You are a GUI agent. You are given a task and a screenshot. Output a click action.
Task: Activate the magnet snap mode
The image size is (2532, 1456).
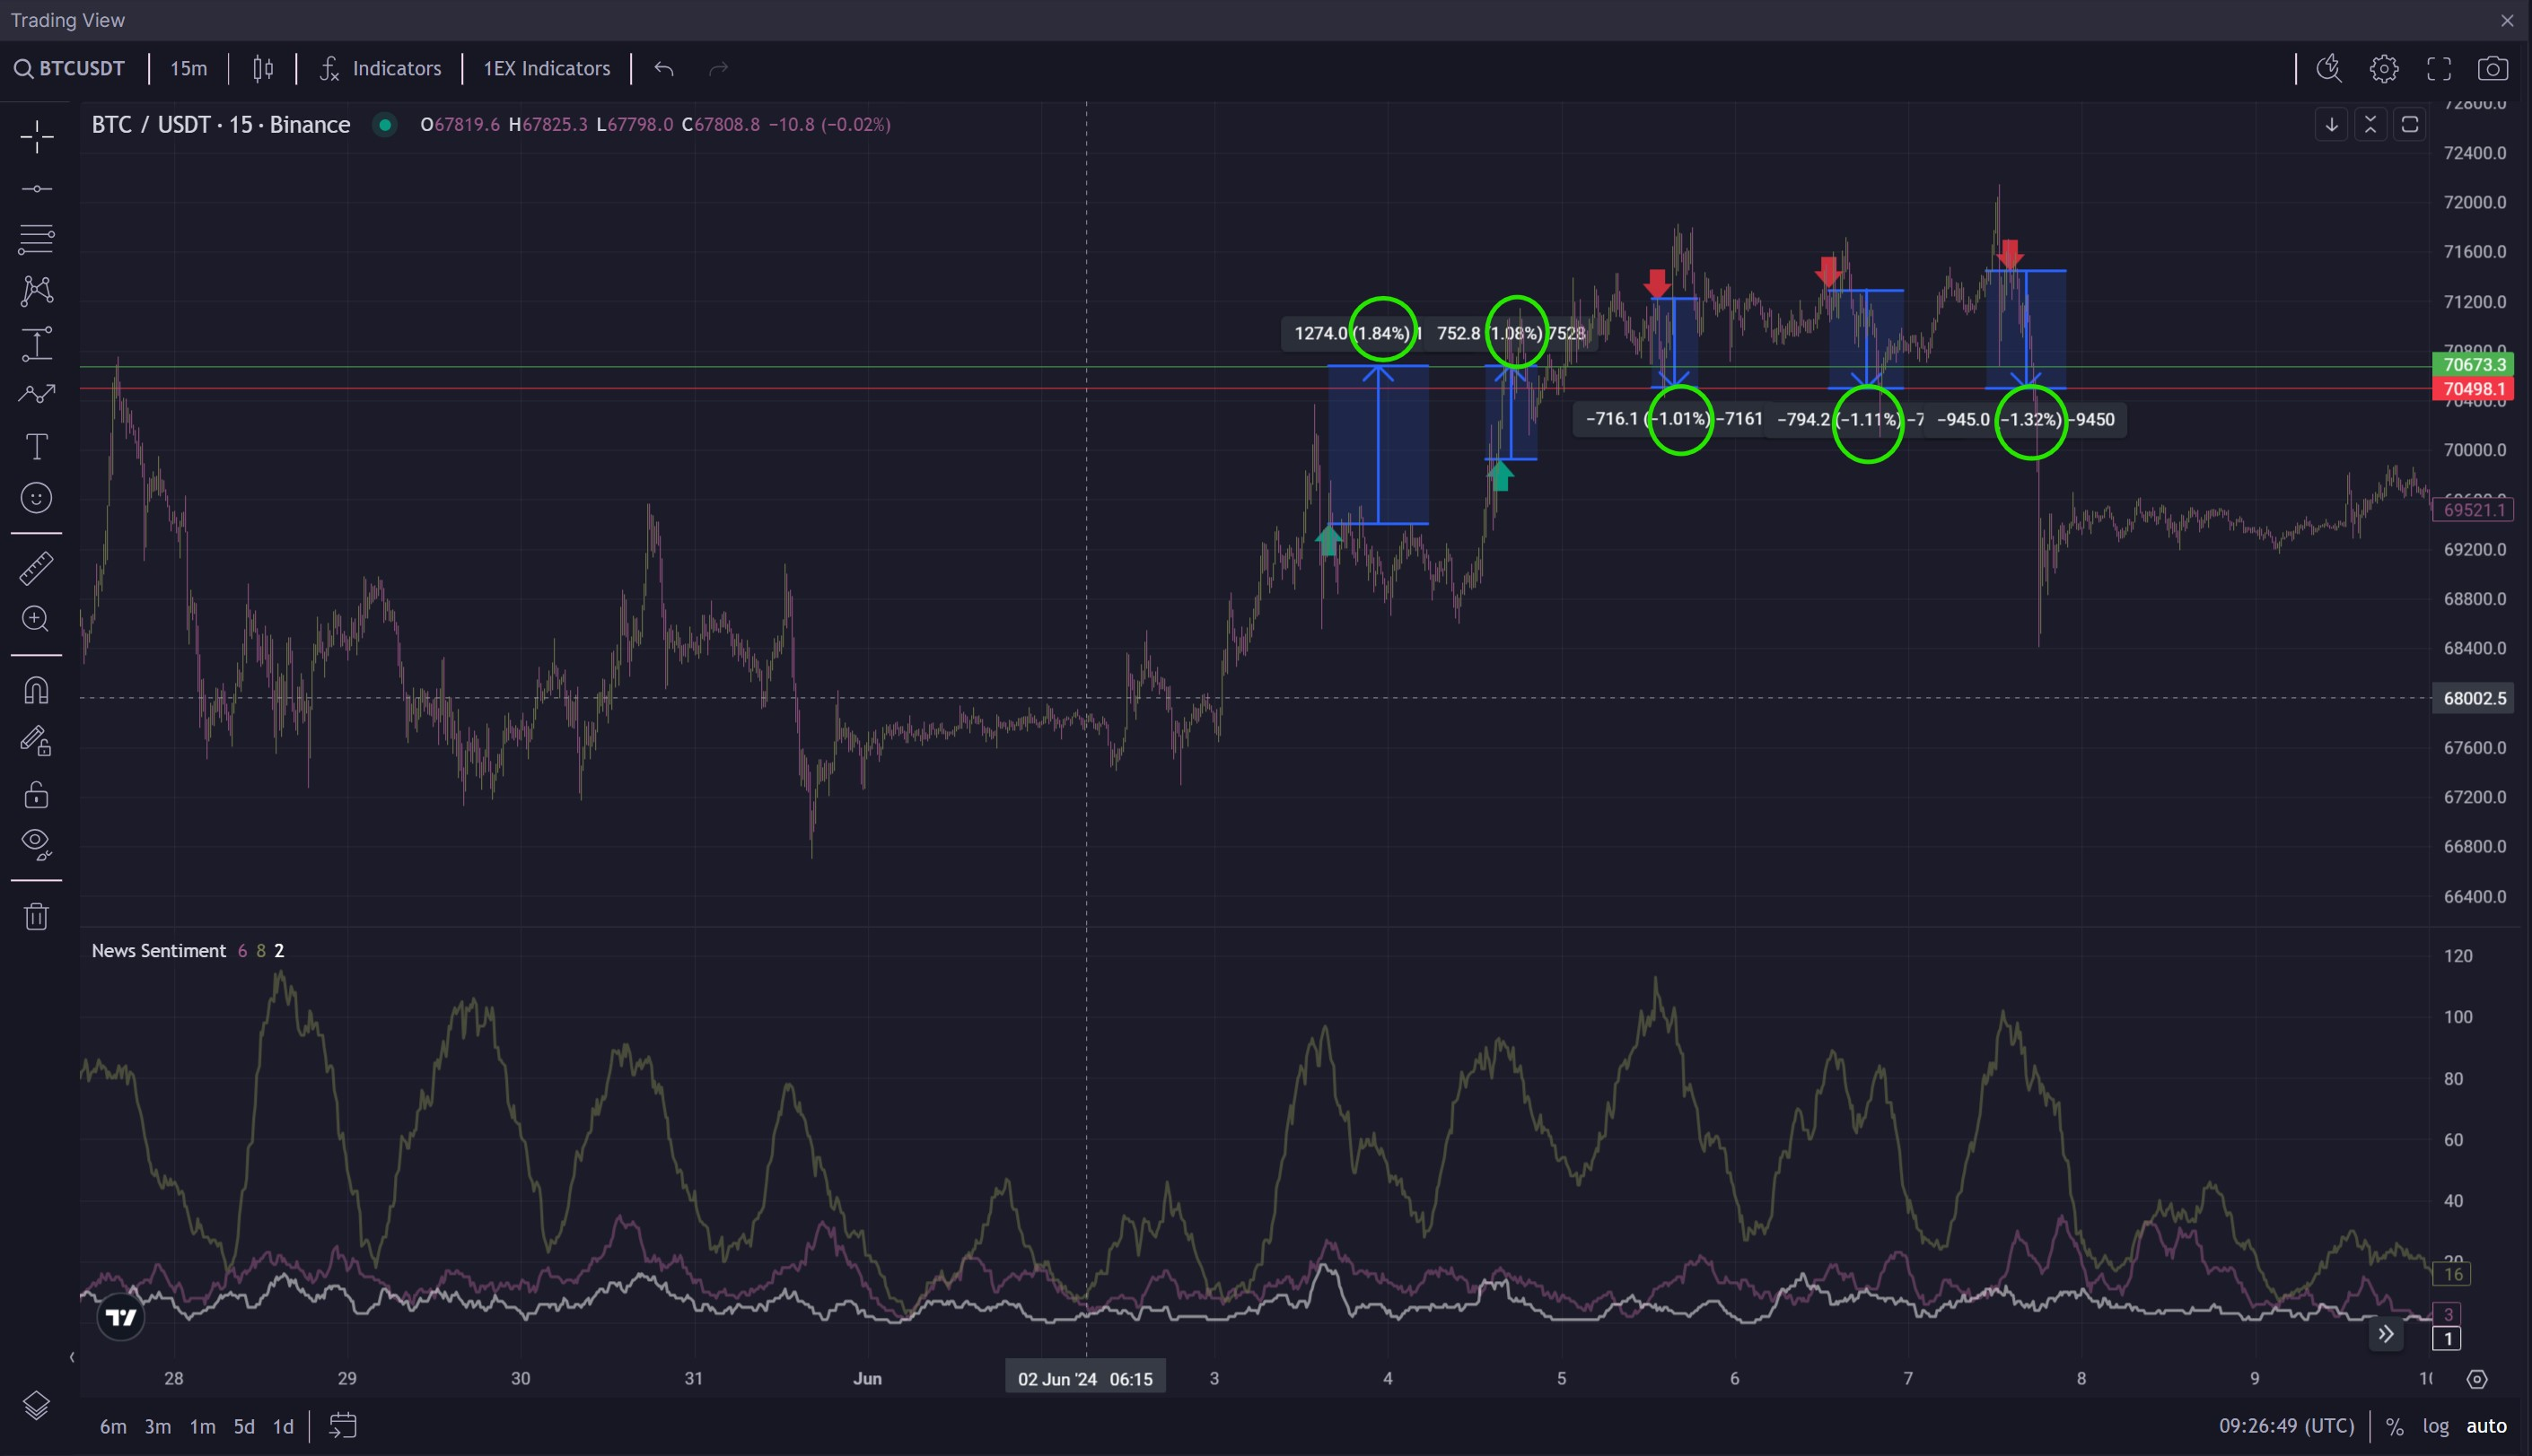[x=37, y=690]
